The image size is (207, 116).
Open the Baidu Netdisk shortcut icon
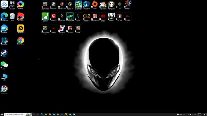(x=4, y=5)
